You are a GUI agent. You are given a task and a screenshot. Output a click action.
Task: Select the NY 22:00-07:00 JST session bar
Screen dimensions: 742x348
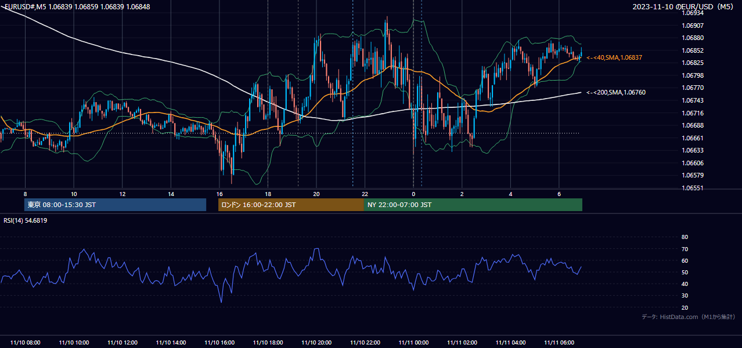[x=473, y=205]
